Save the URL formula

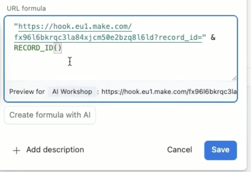[220, 150]
